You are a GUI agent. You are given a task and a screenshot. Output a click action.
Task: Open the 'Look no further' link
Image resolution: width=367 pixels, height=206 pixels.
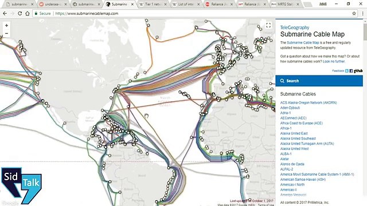[334, 61]
